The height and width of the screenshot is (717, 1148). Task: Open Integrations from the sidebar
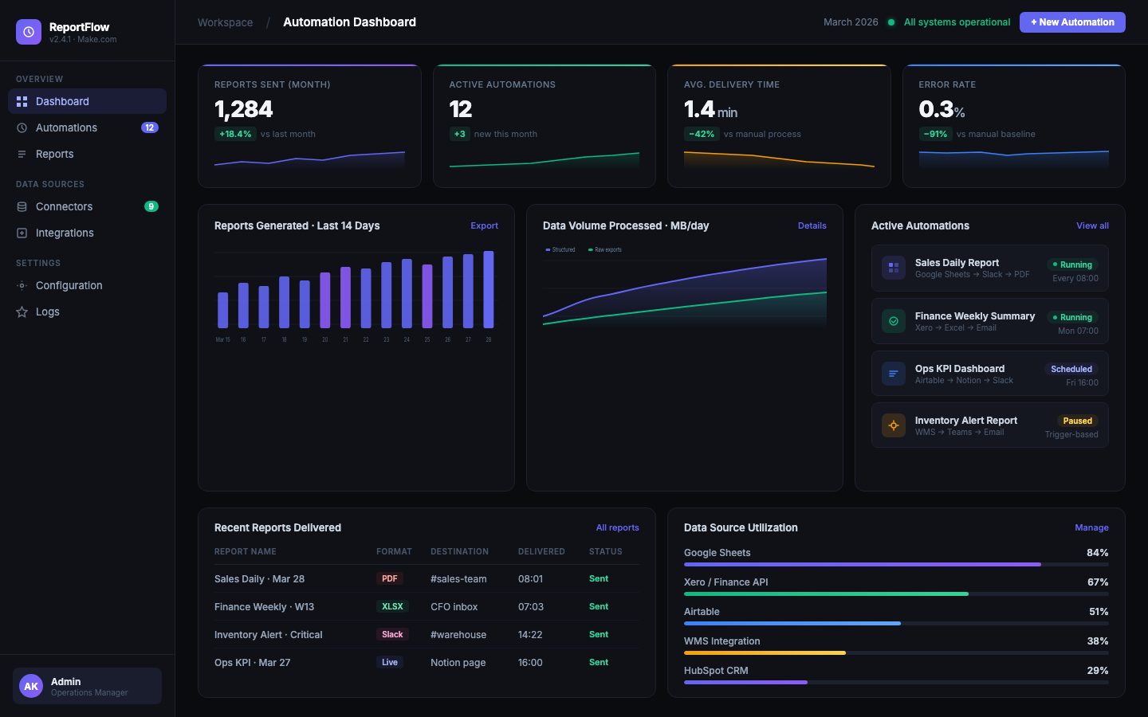[65, 233]
